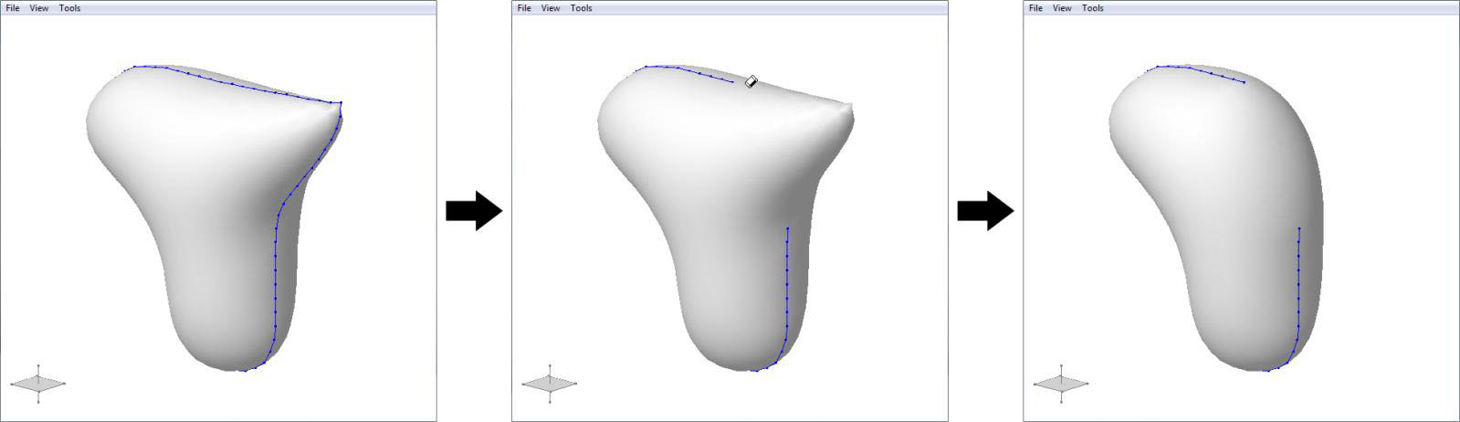Click ground plane gizmo in right window
Image resolution: width=1460 pixels, height=422 pixels.
click(1060, 384)
